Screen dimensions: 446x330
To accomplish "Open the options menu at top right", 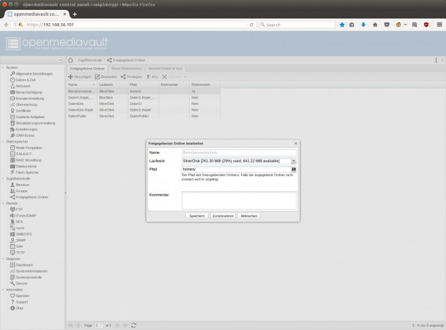I will pos(436,60).
